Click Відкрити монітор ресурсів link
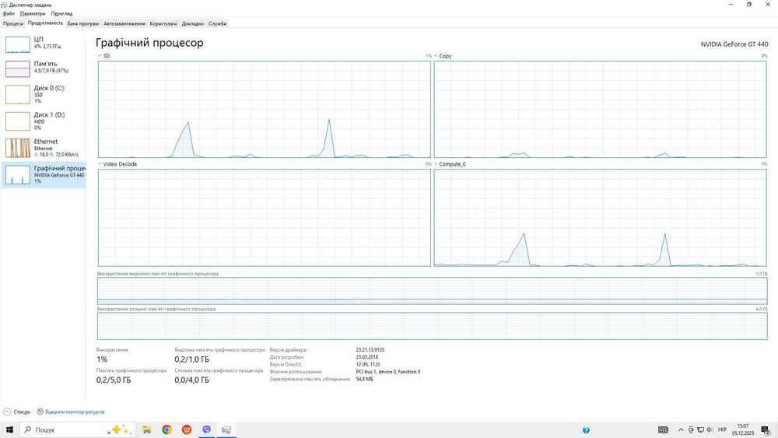The width and height of the screenshot is (778, 438). (x=75, y=412)
